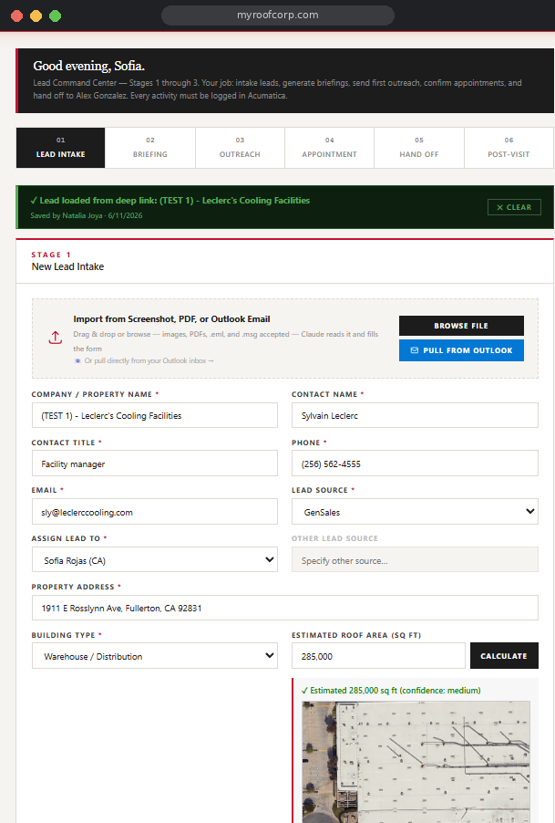Click the green maximize window dot
The width and height of the screenshot is (555, 823).
pos(55,16)
